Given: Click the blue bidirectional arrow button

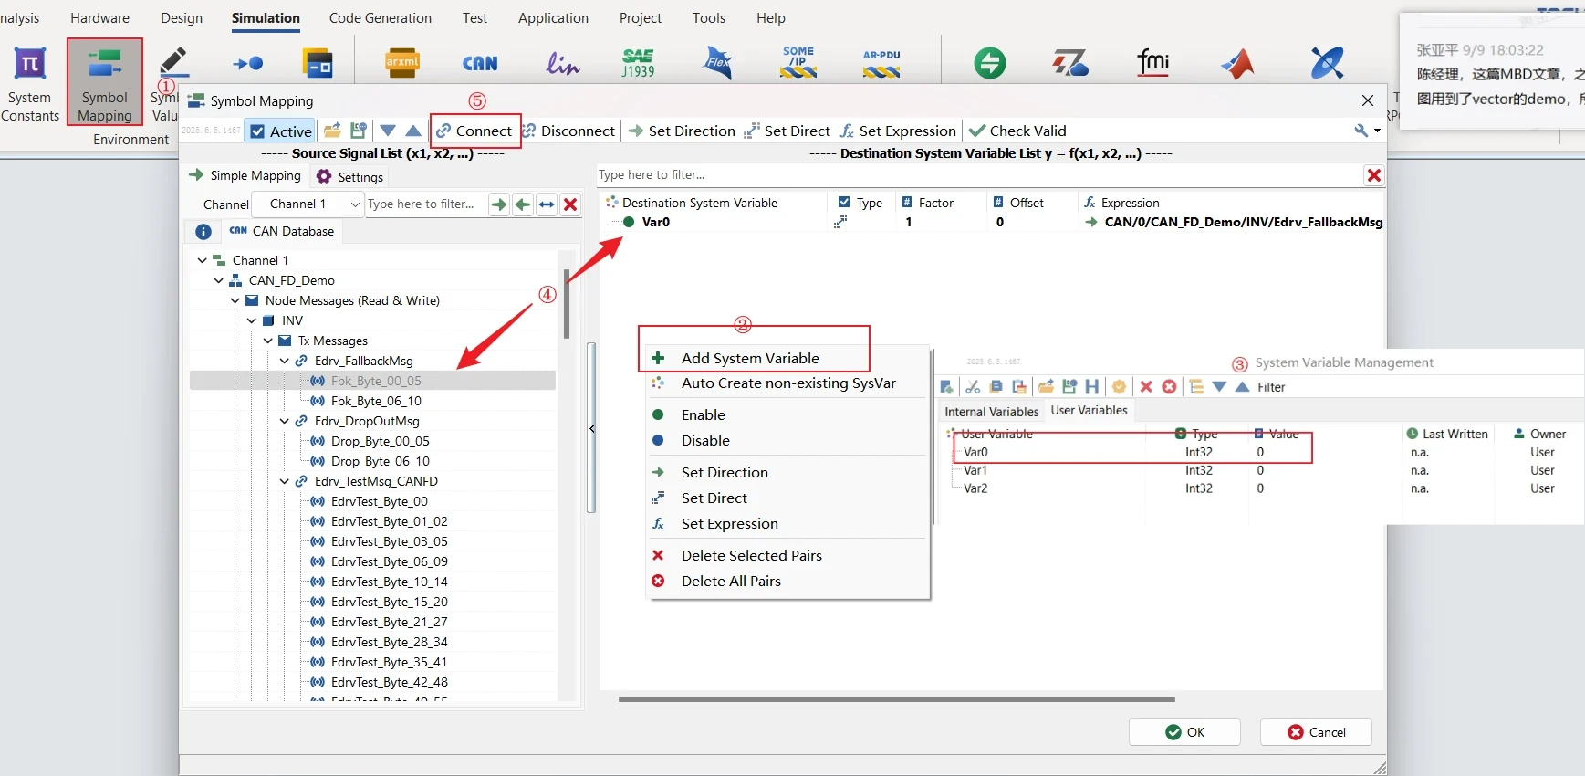Looking at the screenshot, I should (546, 204).
